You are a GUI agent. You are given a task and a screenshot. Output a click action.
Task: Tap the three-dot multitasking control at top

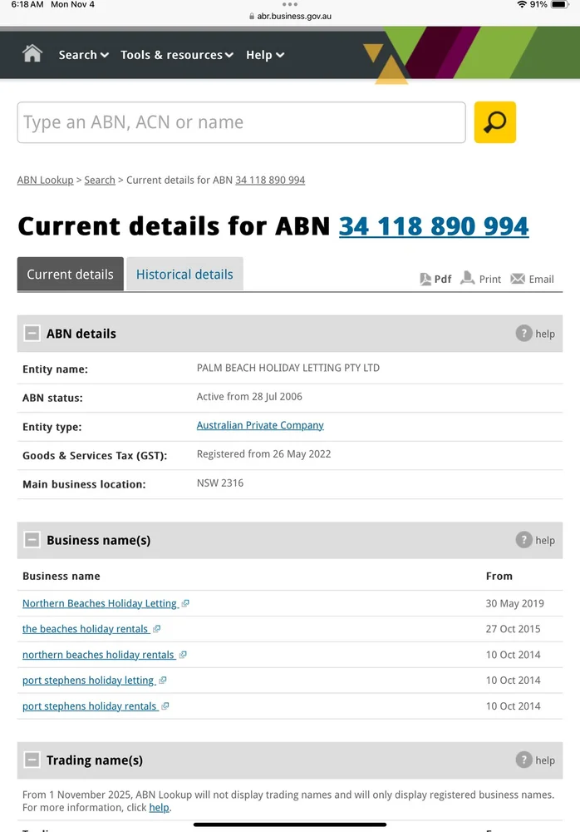point(290,4)
